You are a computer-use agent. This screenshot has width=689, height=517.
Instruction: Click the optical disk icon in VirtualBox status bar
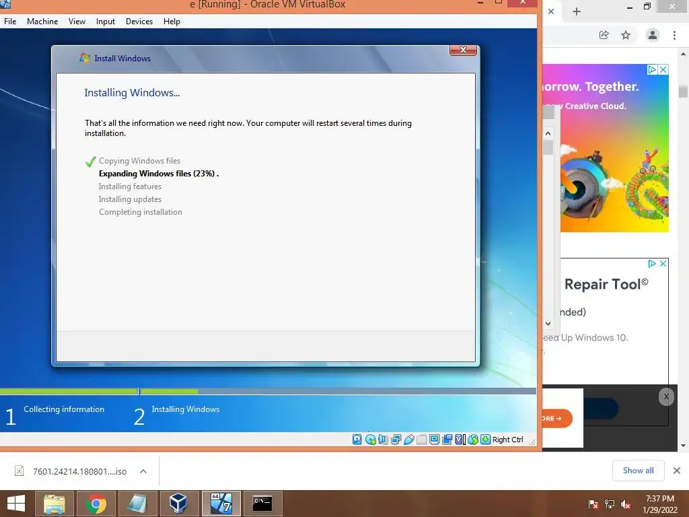tap(370, 439)
